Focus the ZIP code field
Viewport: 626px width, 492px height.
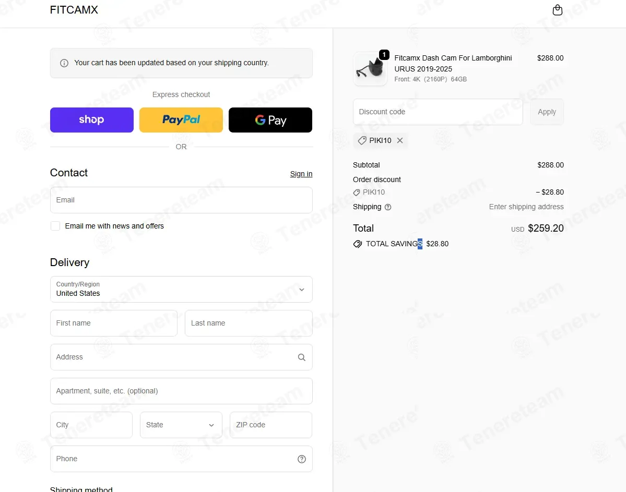coord(270,425)
